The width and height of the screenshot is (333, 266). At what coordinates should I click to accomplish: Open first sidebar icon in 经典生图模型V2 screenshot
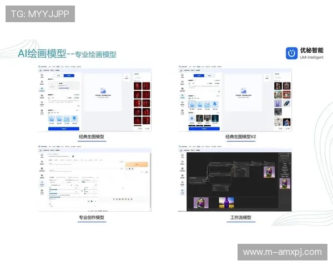(183, 76)
